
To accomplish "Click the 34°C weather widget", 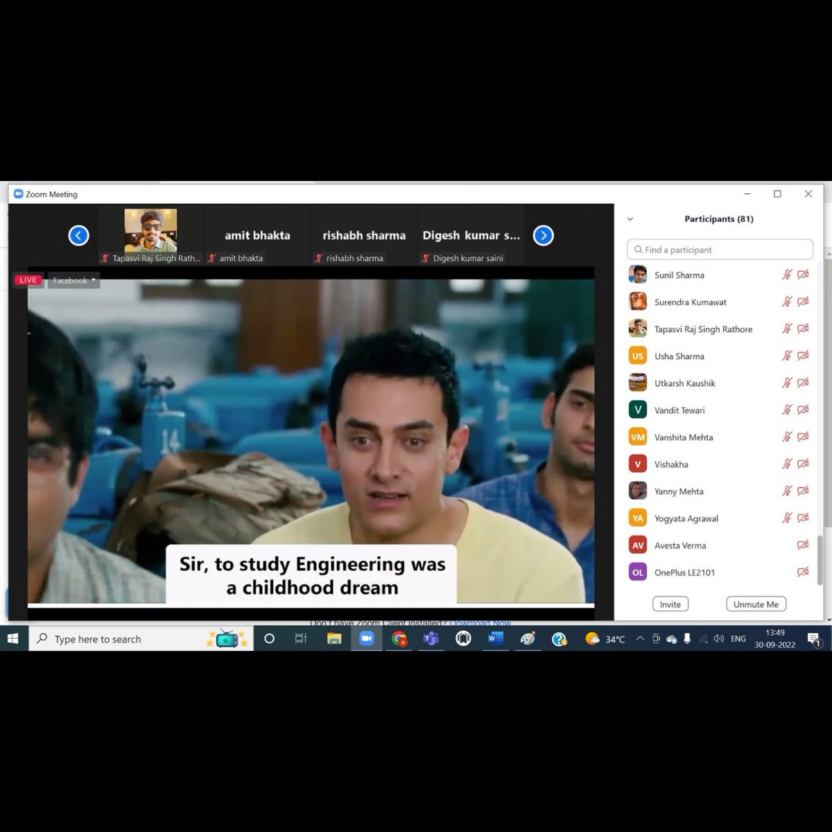I will (605, 639).
